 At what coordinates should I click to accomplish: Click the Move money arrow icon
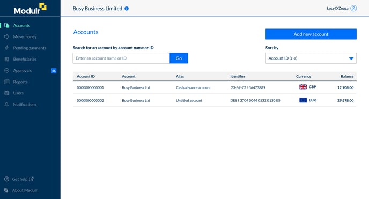[x=6, y=36]
